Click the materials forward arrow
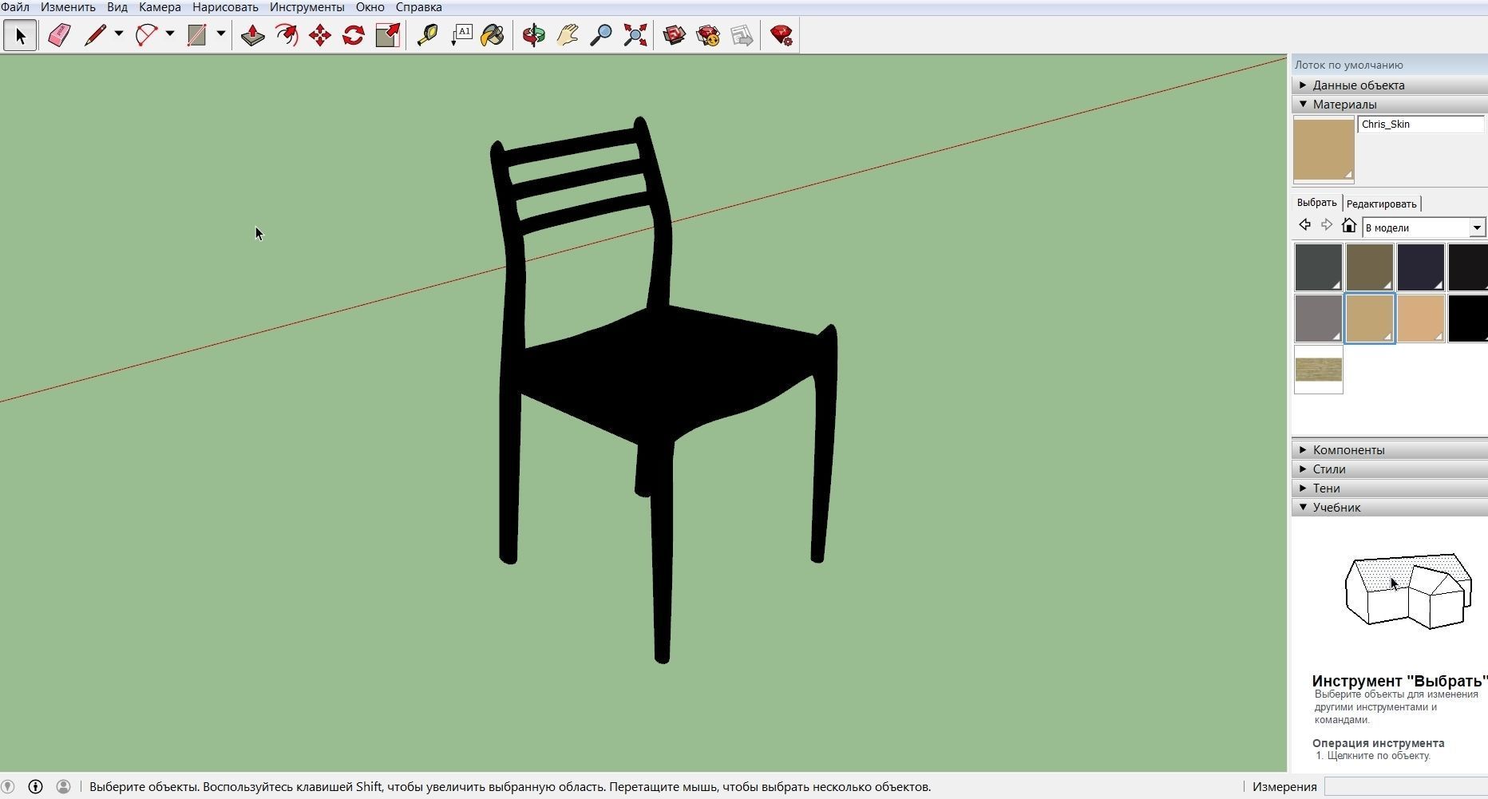The height and width of the screenshot is (799, 1488). [x=1327, y=225]
